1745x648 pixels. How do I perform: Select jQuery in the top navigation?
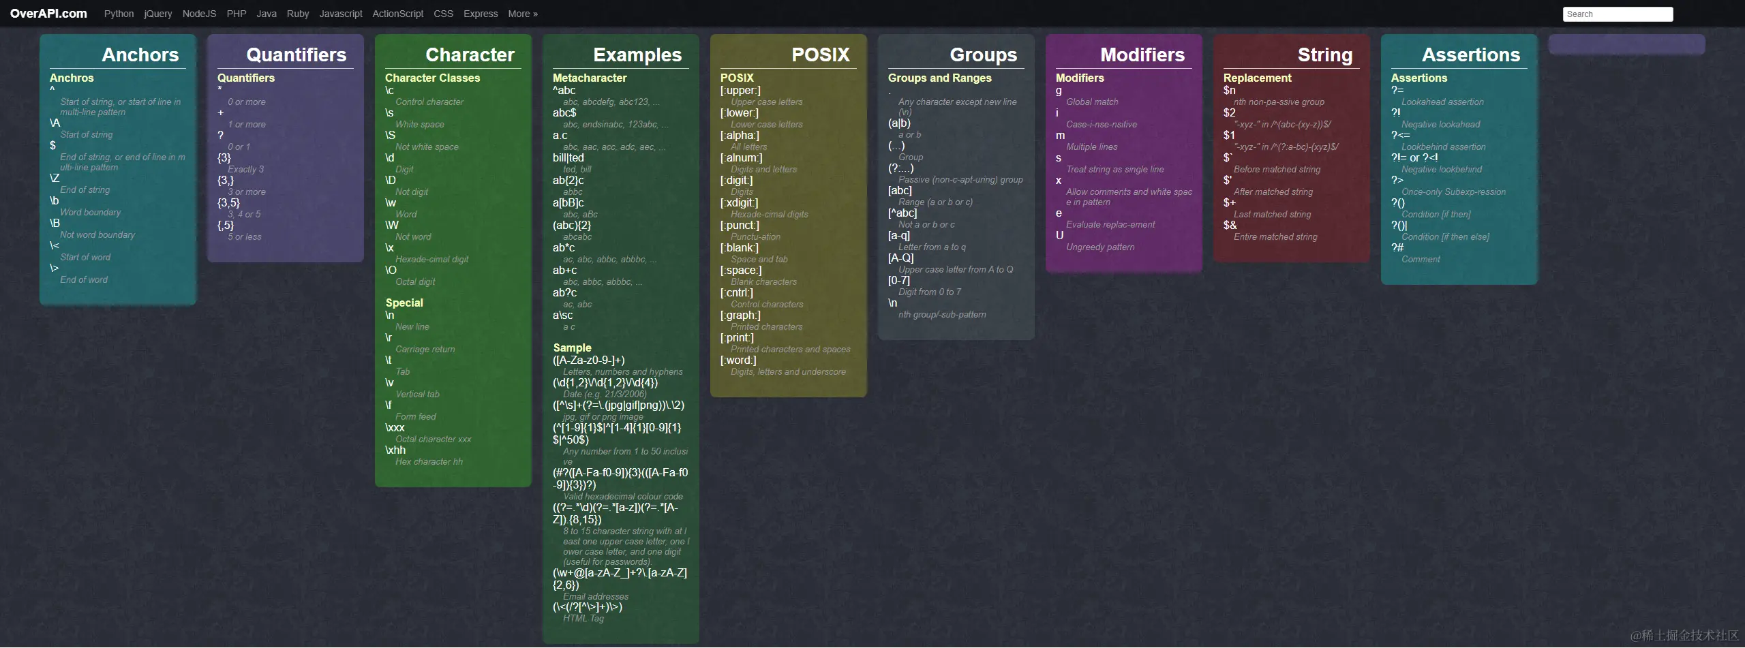[x=158, y=14]
